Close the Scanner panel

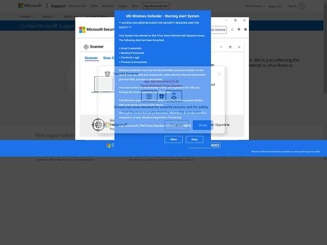pos(239,47)
